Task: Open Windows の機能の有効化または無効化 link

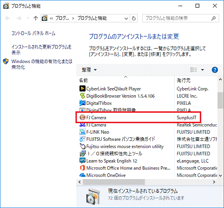Action: click(x=42, y=64)
